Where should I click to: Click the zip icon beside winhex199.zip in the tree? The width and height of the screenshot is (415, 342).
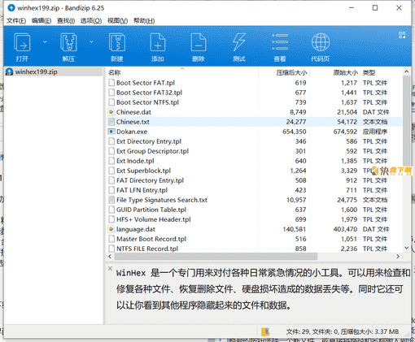click(x=10, y=71)
